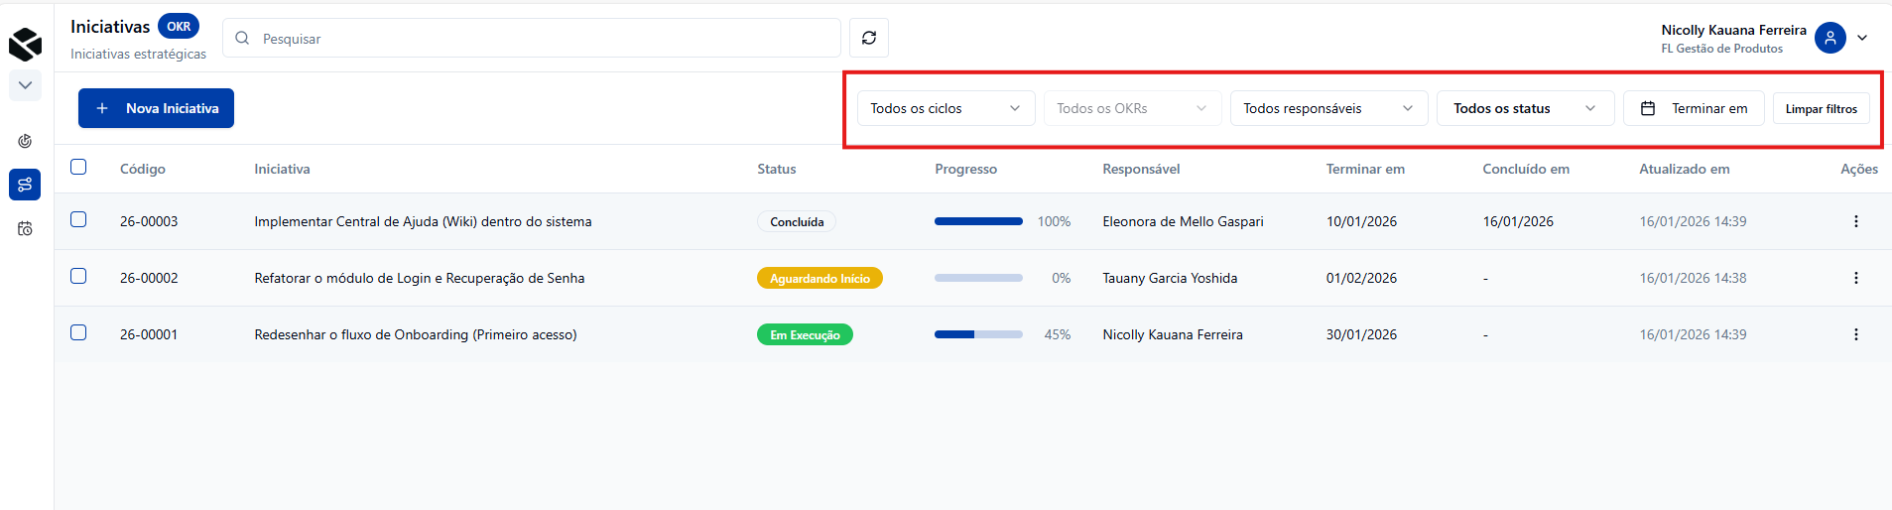The height and width of the screenshot is (510, 1892).
Task: Open the calendar clock icon in sidebar
Action: [25, 228]
